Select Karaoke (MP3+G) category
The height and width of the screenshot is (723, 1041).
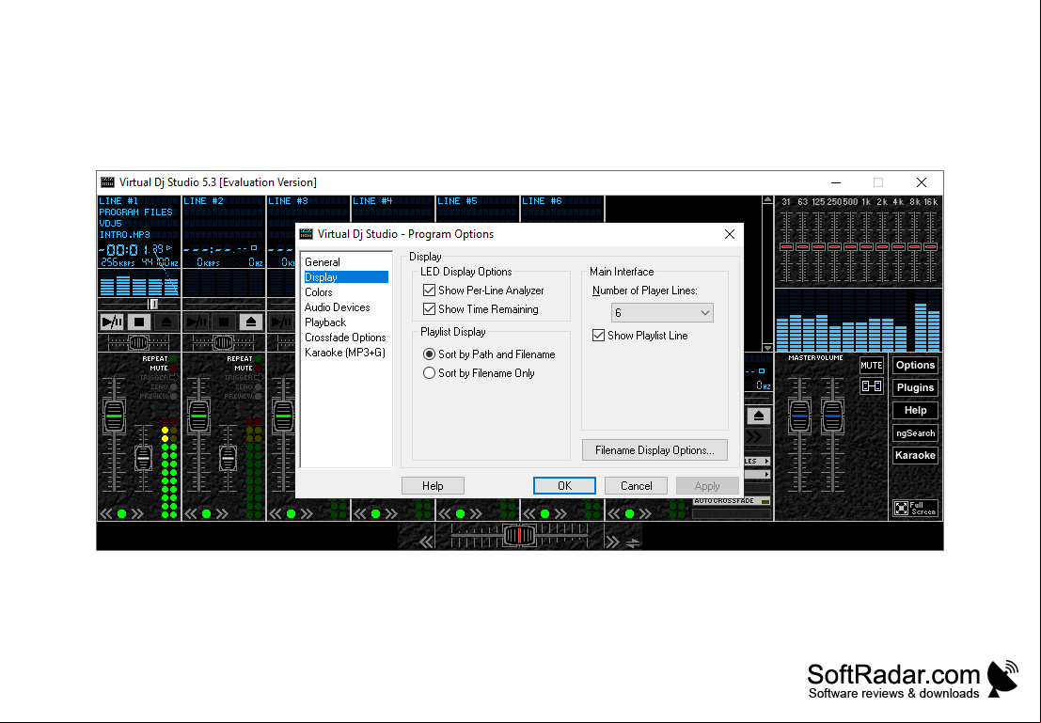click(345, 353)
